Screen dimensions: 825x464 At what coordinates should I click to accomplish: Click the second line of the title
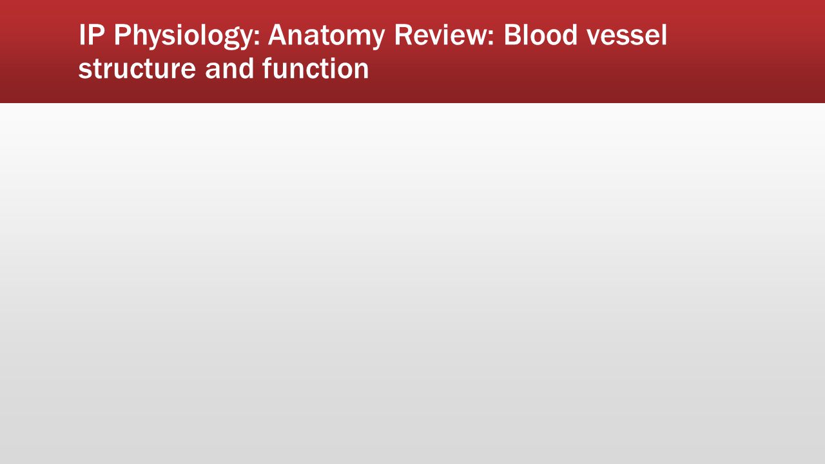click(x=224, y=68)
